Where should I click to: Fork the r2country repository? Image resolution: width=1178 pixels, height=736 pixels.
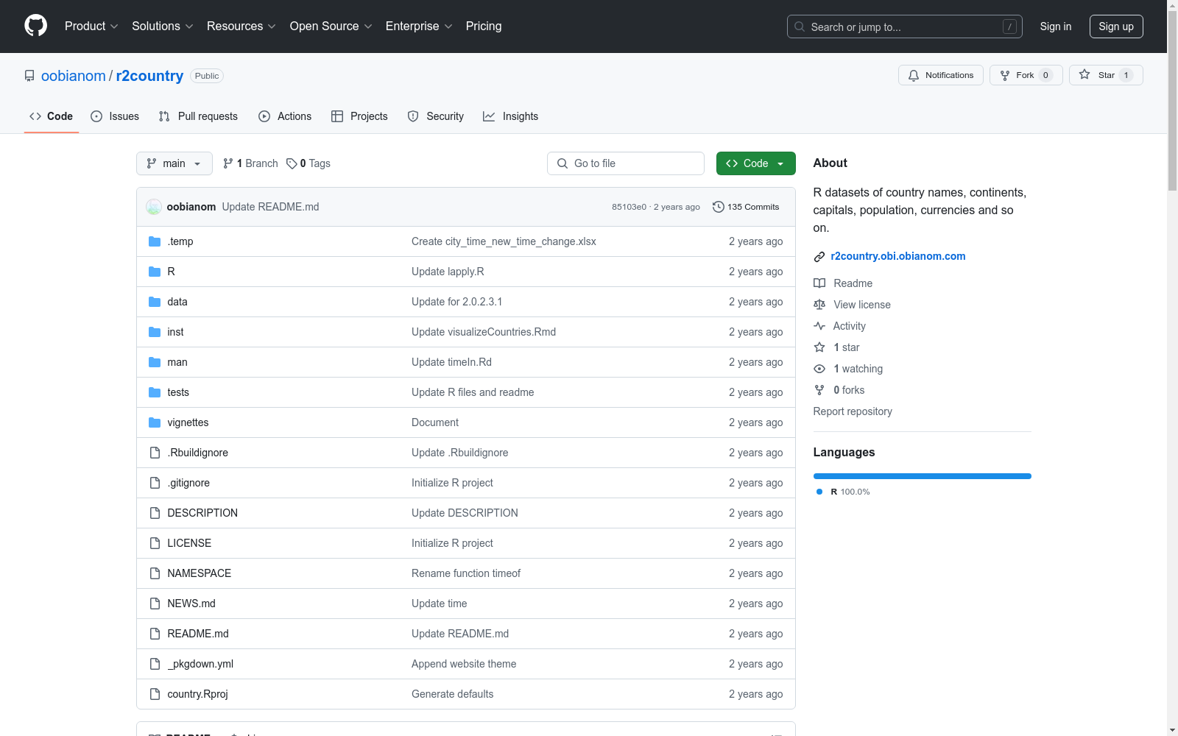(x=1026, y=75)
